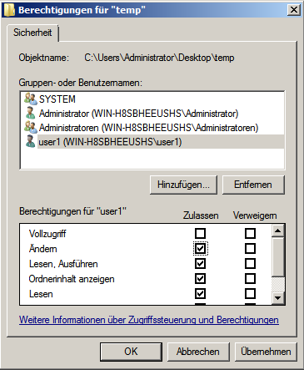Click the folder icon in title bar
The height and width of the screenshot is (370, 304).
9,10
